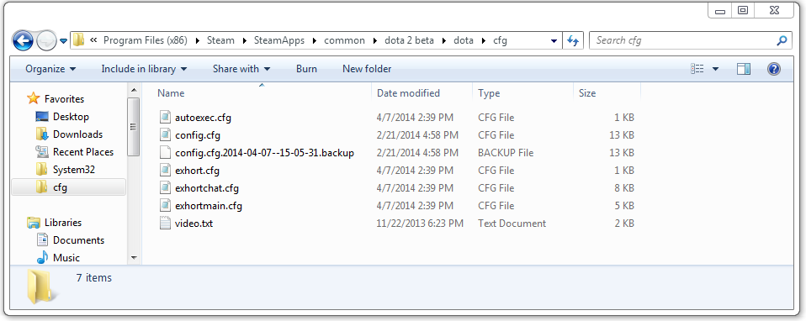Expand the arrow after Steam breadcrumb

[244, 40]
